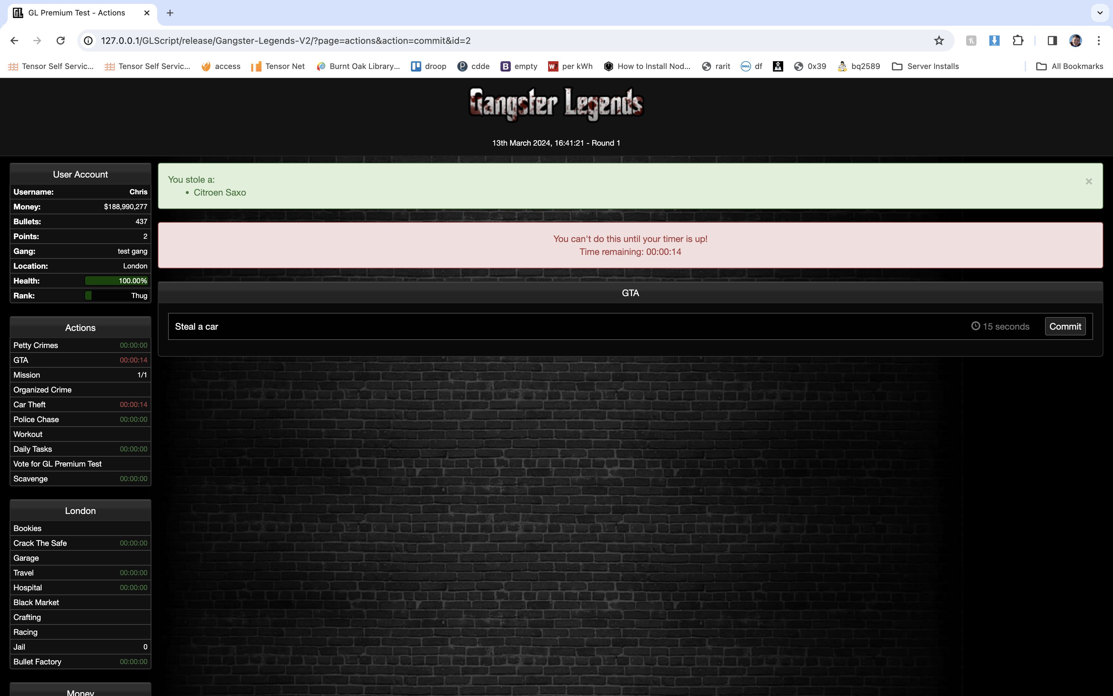Click the green Health progress bar
The width and height of the screenshot is (1113, 696).
(116, 281)
